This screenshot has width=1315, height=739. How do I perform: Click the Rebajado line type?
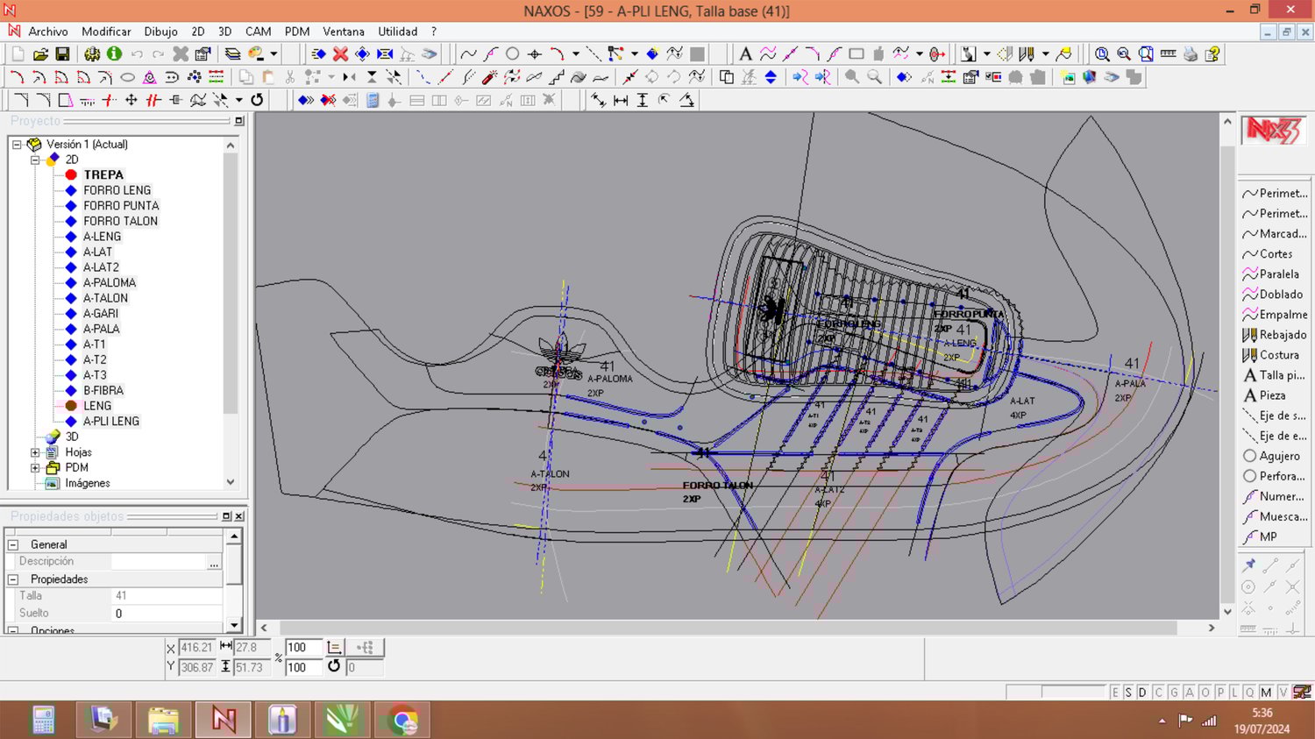click(x=1282, y=335)
